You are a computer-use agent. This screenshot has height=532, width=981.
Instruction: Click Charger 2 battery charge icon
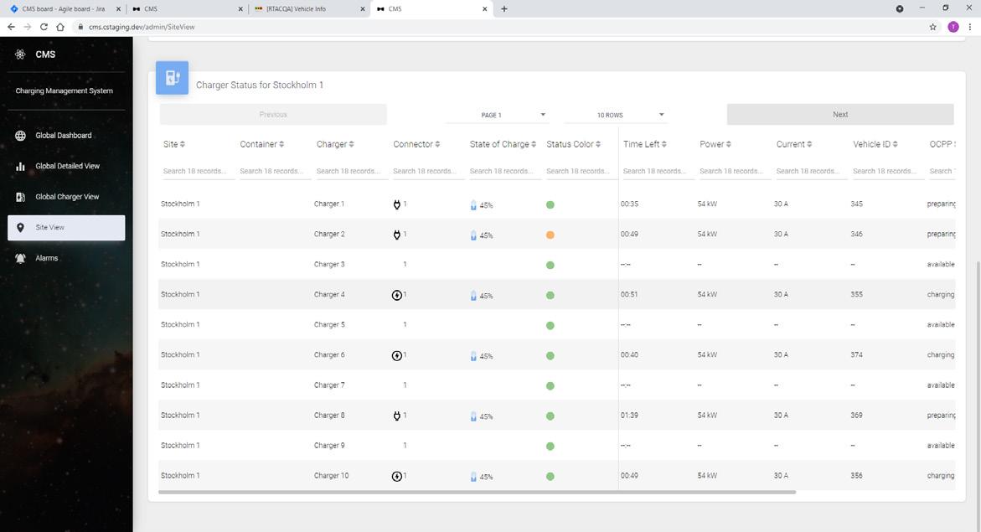[x=473, y=235]
